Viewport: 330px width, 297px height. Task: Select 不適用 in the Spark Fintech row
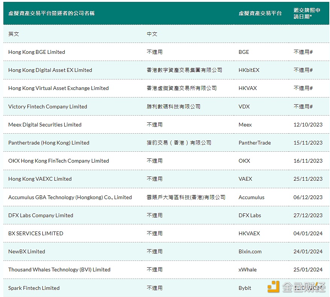[155, 288]
